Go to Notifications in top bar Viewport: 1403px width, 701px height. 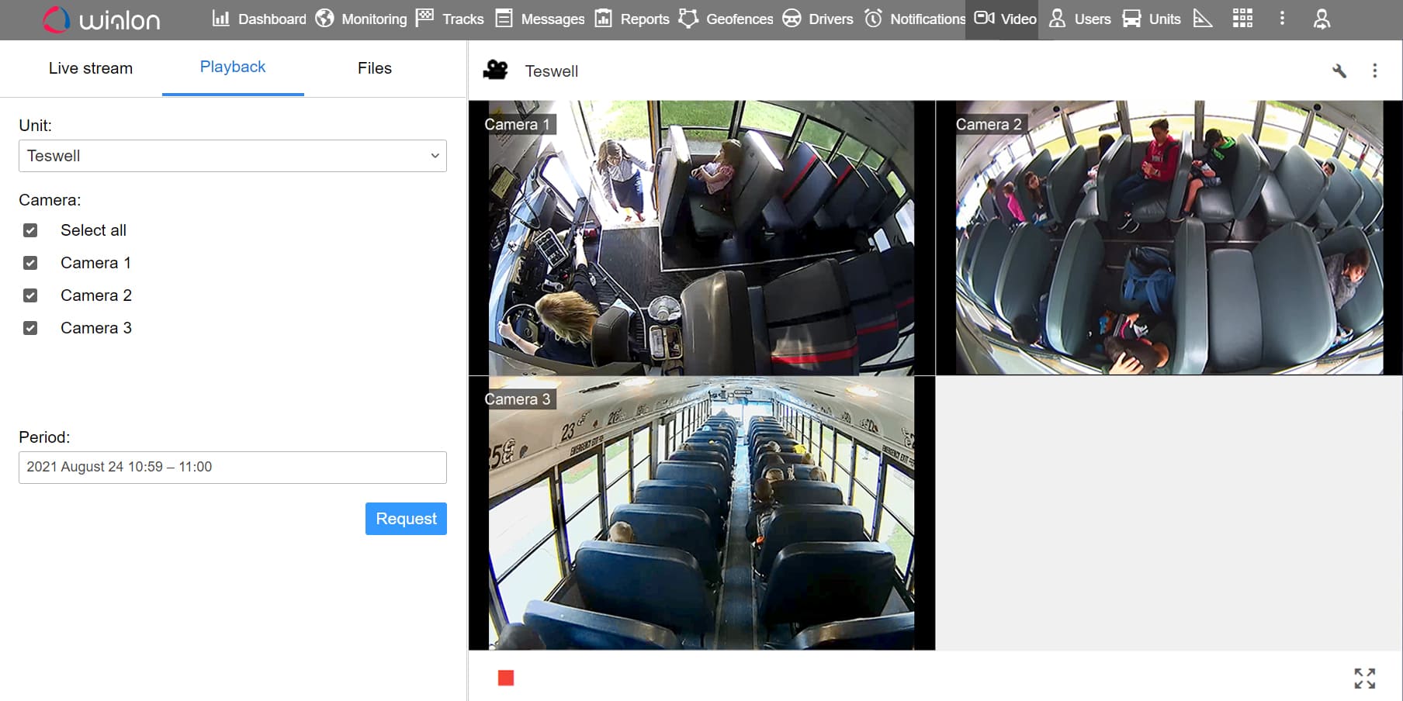[916, 19]
